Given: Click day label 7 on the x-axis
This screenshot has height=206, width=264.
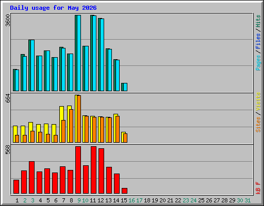Looking at the screenshot, I should click(x=63, y=200).
